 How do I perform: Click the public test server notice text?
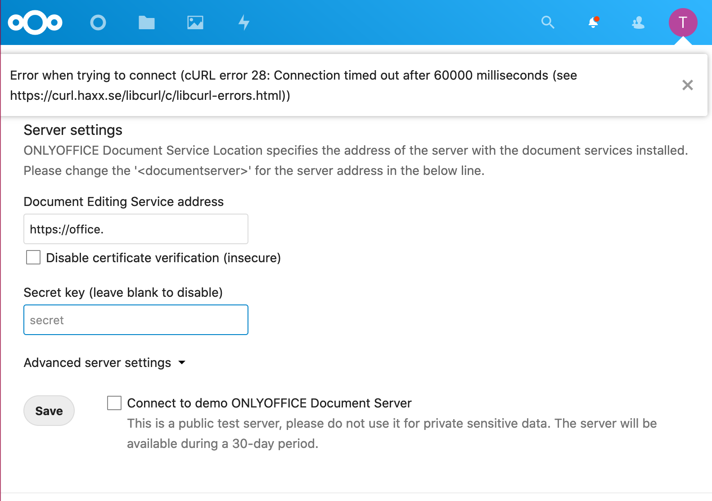click(x=392, y=434)
